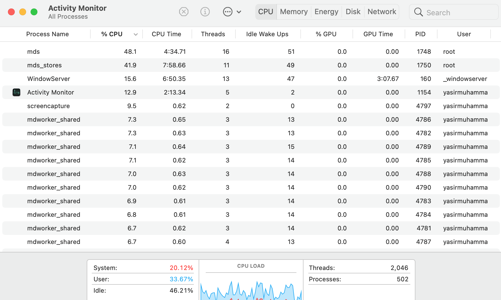Click CPU time 7:58.66 for mds_stores
The height and width of the screenshot is (300, 501).
click(174, 65)
